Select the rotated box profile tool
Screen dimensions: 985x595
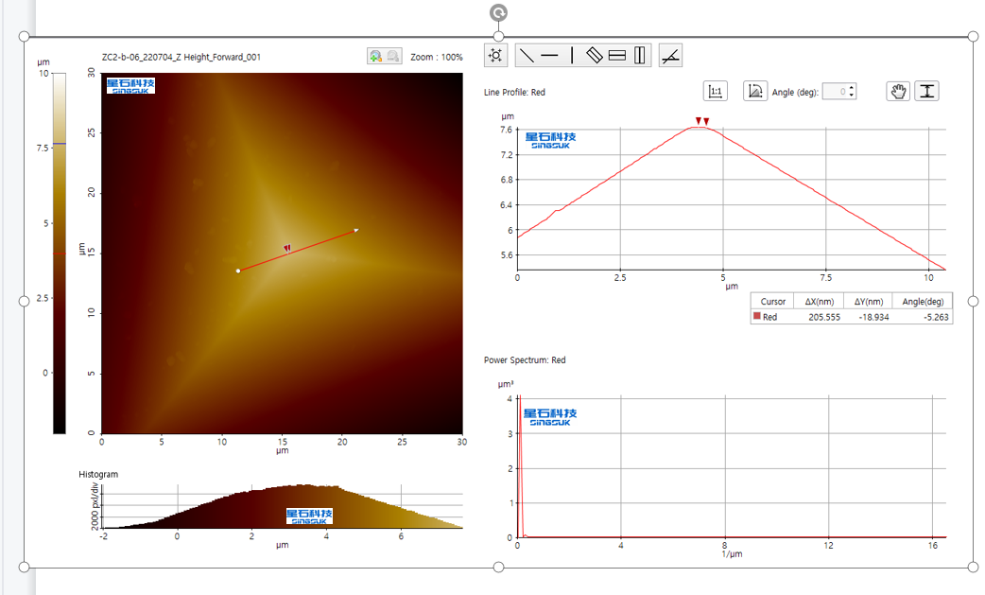coord(595,55)
